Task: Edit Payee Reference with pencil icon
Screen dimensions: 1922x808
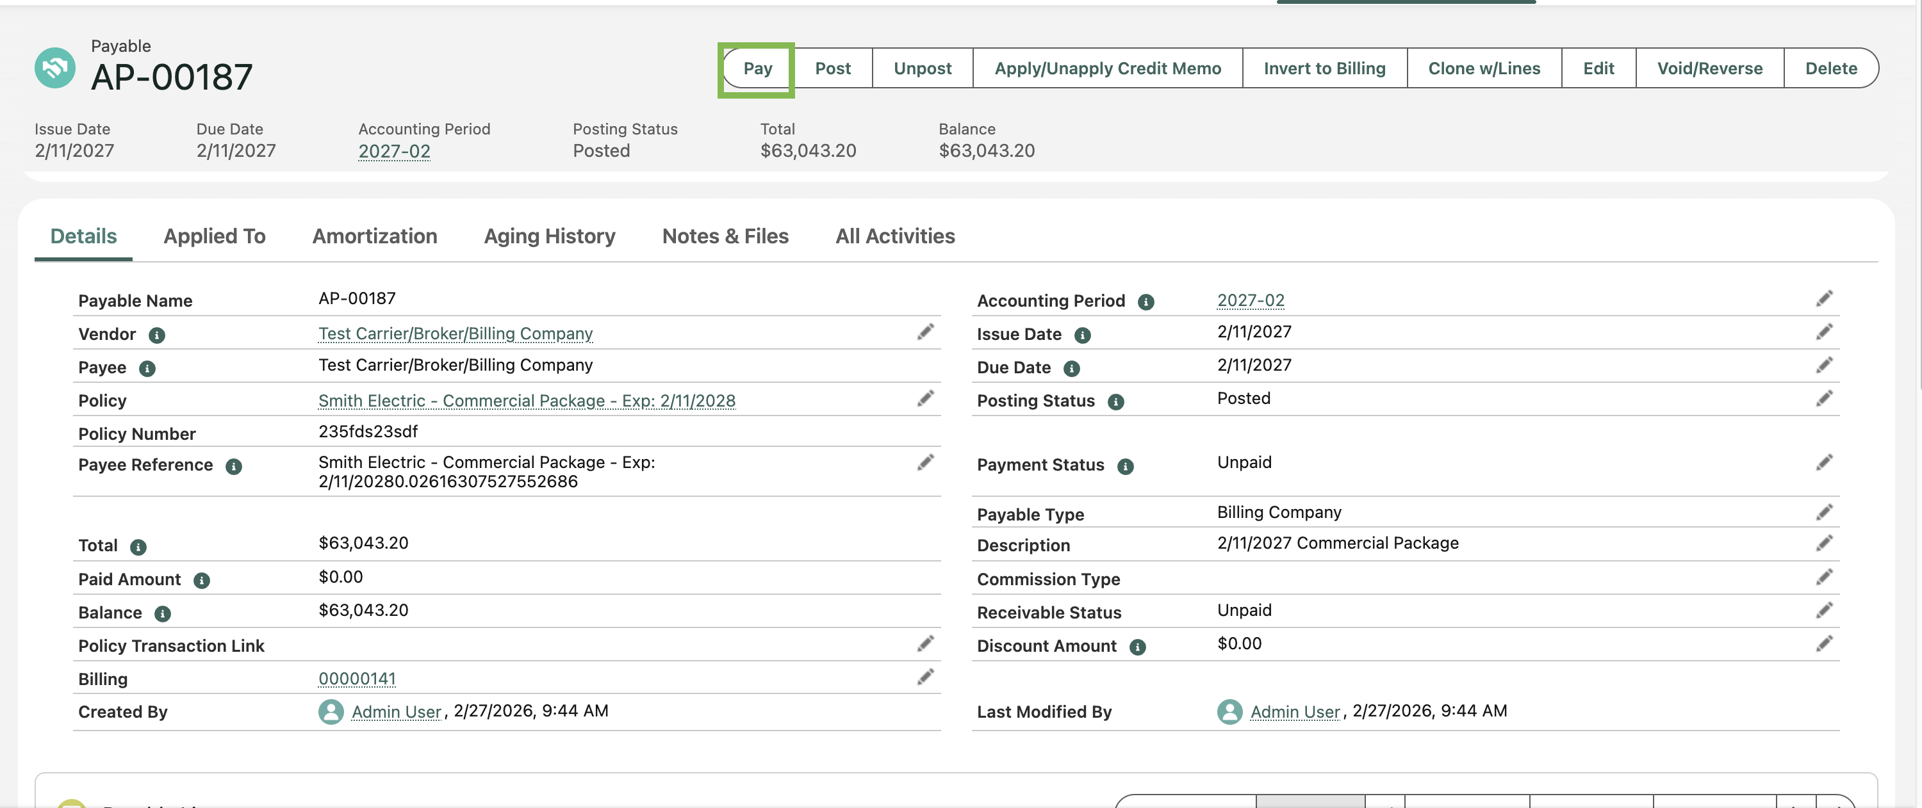Action: click(925, 463)
